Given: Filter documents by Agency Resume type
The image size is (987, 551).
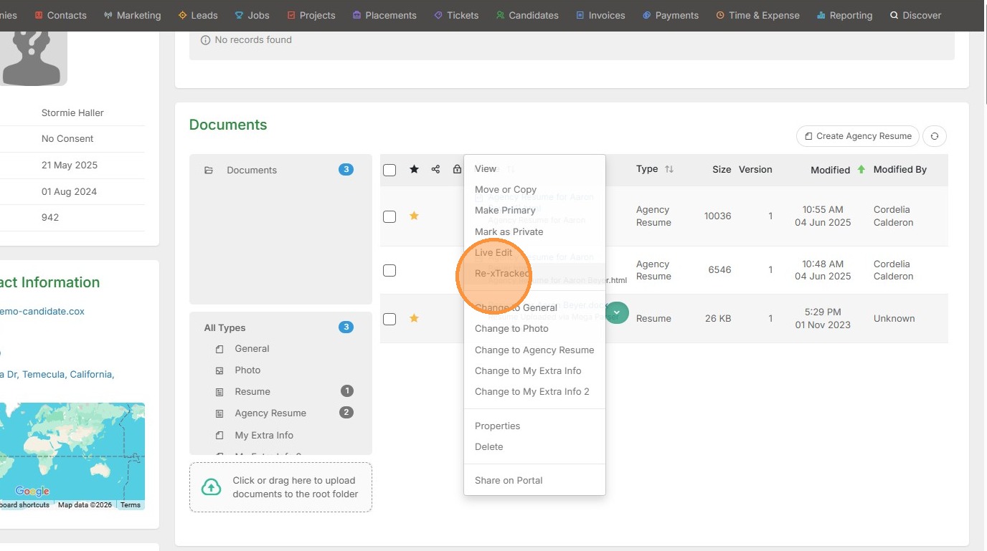Looking at the screenshot, I should click(270, 413).
